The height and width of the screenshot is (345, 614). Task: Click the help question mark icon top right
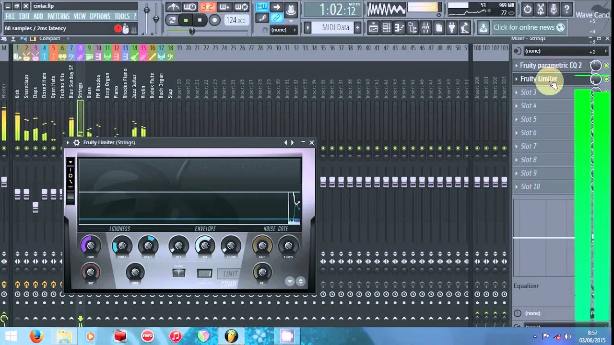click(x=567, y=9)
